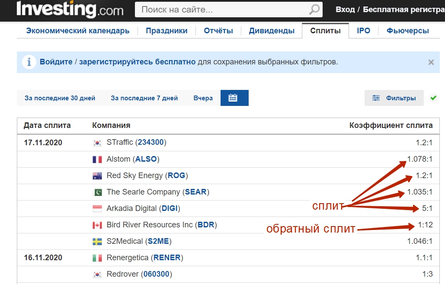This screenshot has height=284, width=445.
Task: Click the French flag beside Alstom
Action: pos(97,160)
